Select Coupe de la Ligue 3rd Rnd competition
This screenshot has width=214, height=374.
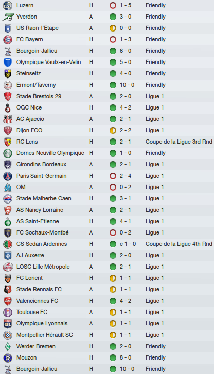coord(179,142)
